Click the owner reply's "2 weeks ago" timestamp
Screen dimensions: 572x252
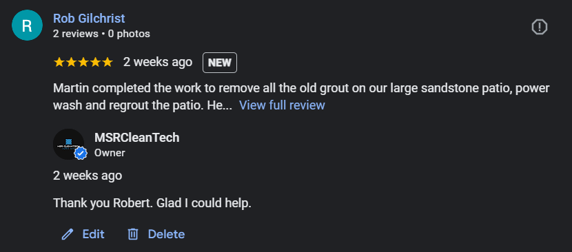88,176
